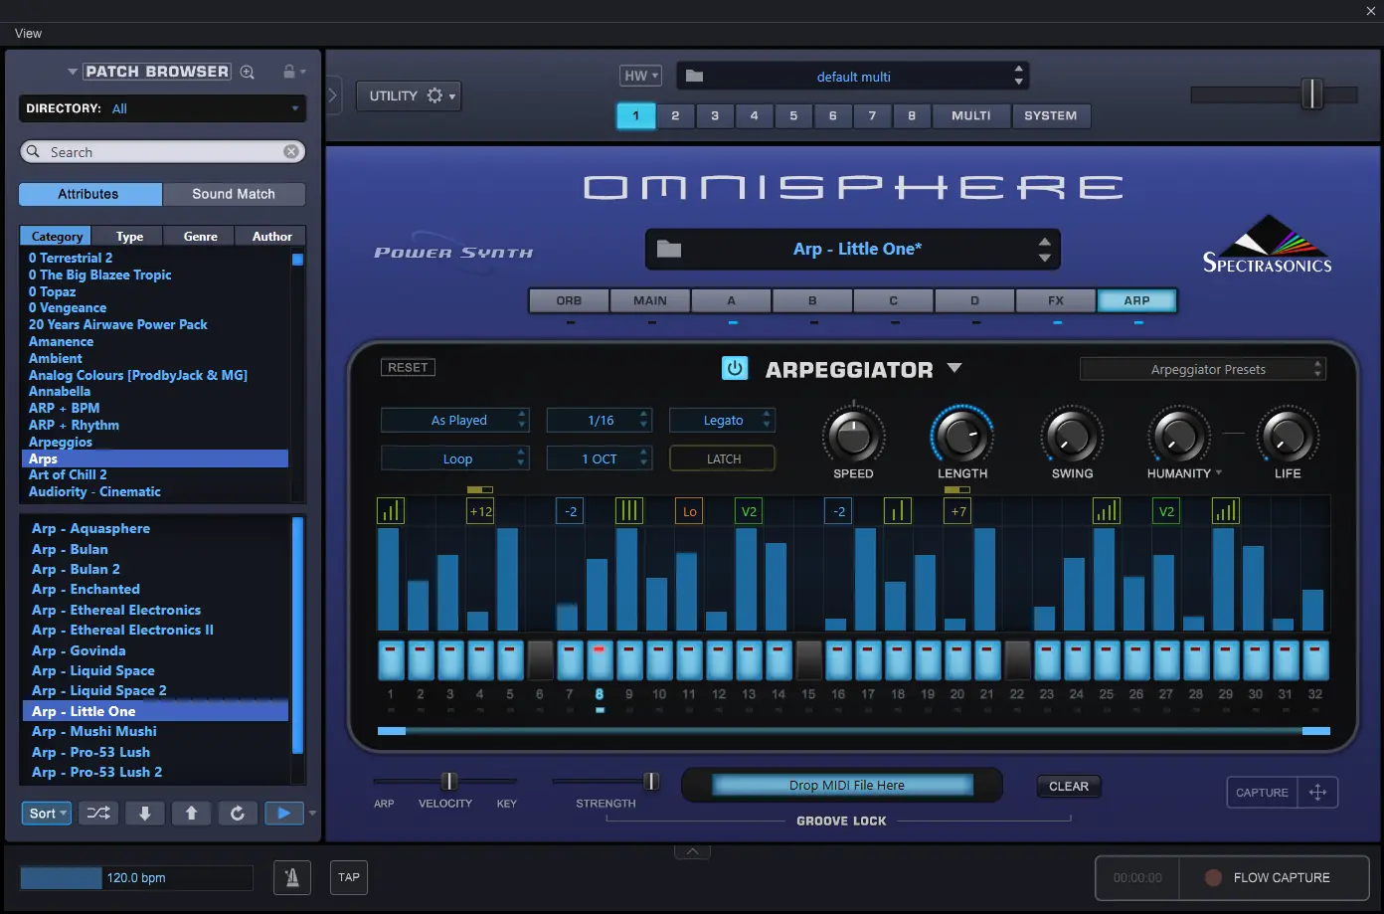This screenshot has height=914, width=1384.
Task: Open the multi folder browser icon
Action: 695,77
